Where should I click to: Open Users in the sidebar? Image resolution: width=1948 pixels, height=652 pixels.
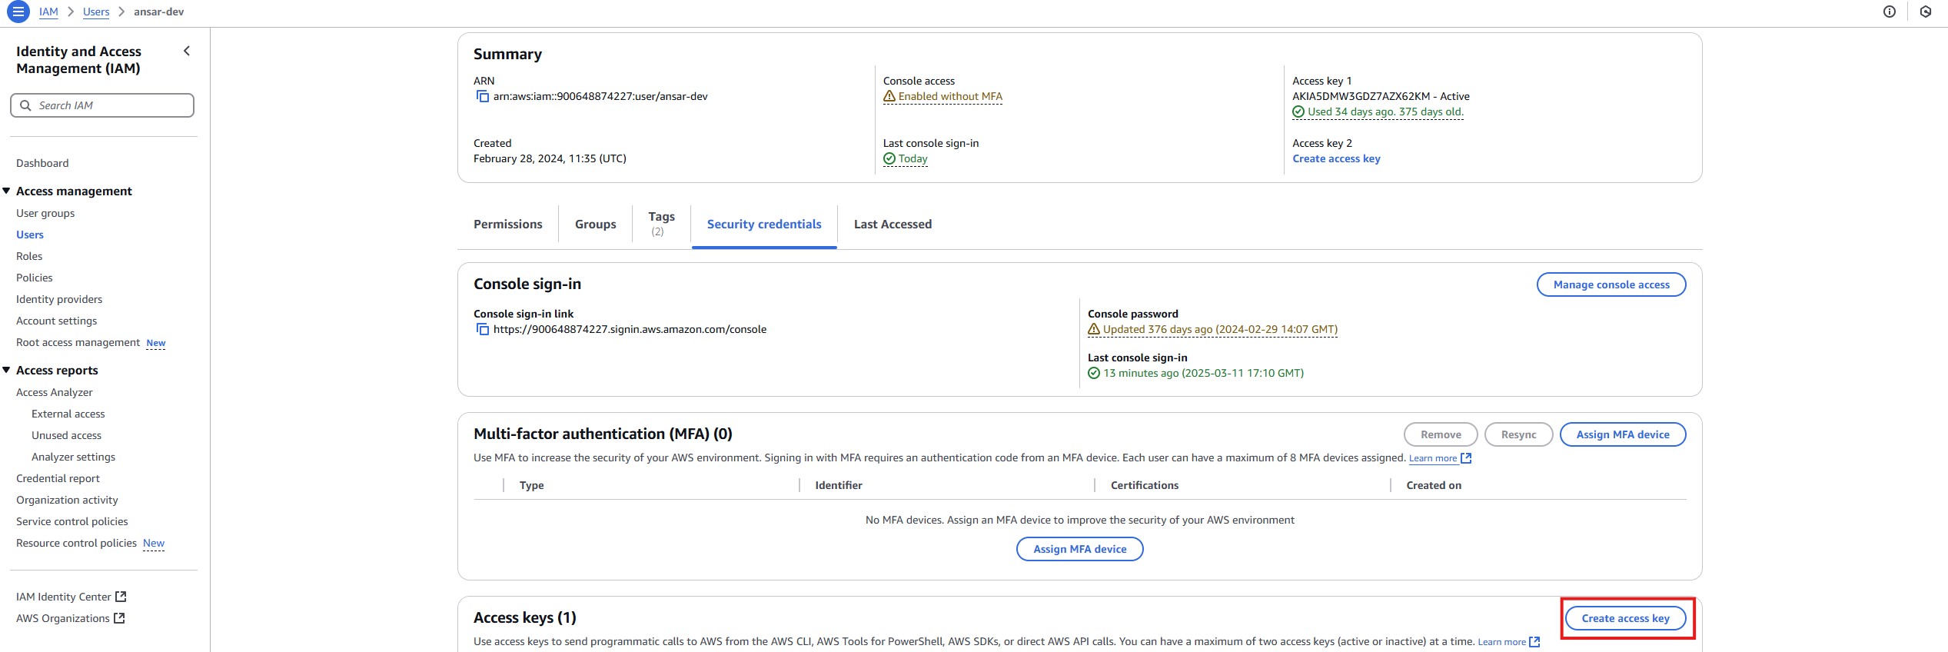[x=30, y=235]
